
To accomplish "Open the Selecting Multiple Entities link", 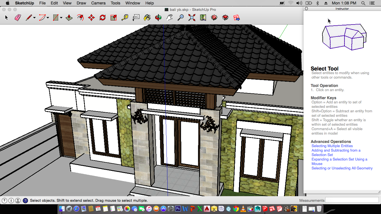I will point(332,146).
